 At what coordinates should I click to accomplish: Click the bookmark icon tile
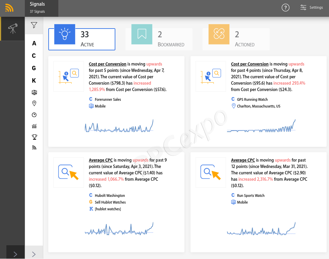click(x=142, y=34)
